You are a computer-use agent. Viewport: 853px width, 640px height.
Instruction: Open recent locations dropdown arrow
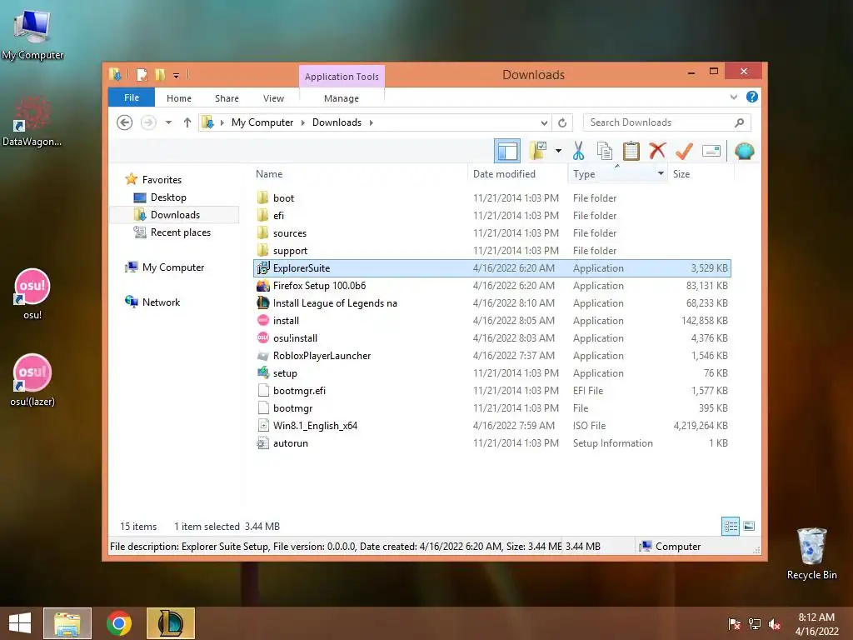[x=168, y=122]
